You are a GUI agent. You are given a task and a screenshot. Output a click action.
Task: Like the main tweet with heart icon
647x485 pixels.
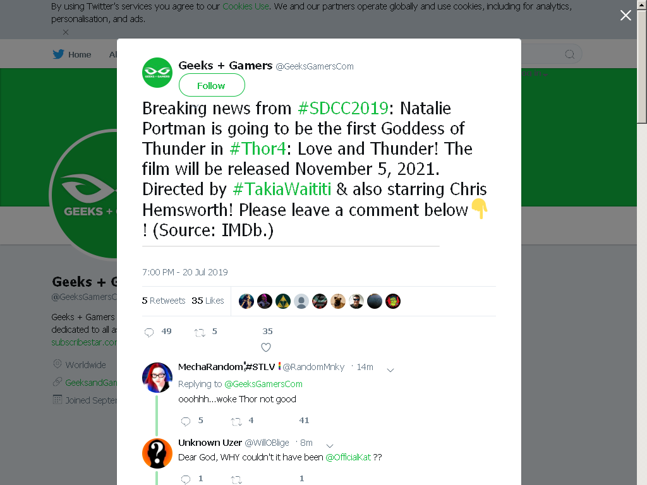tap(266, 347)
